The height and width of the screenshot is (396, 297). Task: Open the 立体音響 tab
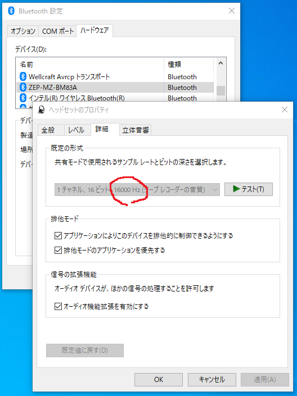[136, 130]
